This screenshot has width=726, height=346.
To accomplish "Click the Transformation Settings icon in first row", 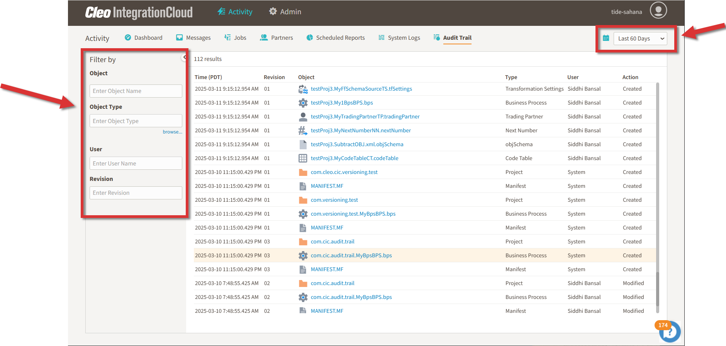I will [x=303, y=89].
